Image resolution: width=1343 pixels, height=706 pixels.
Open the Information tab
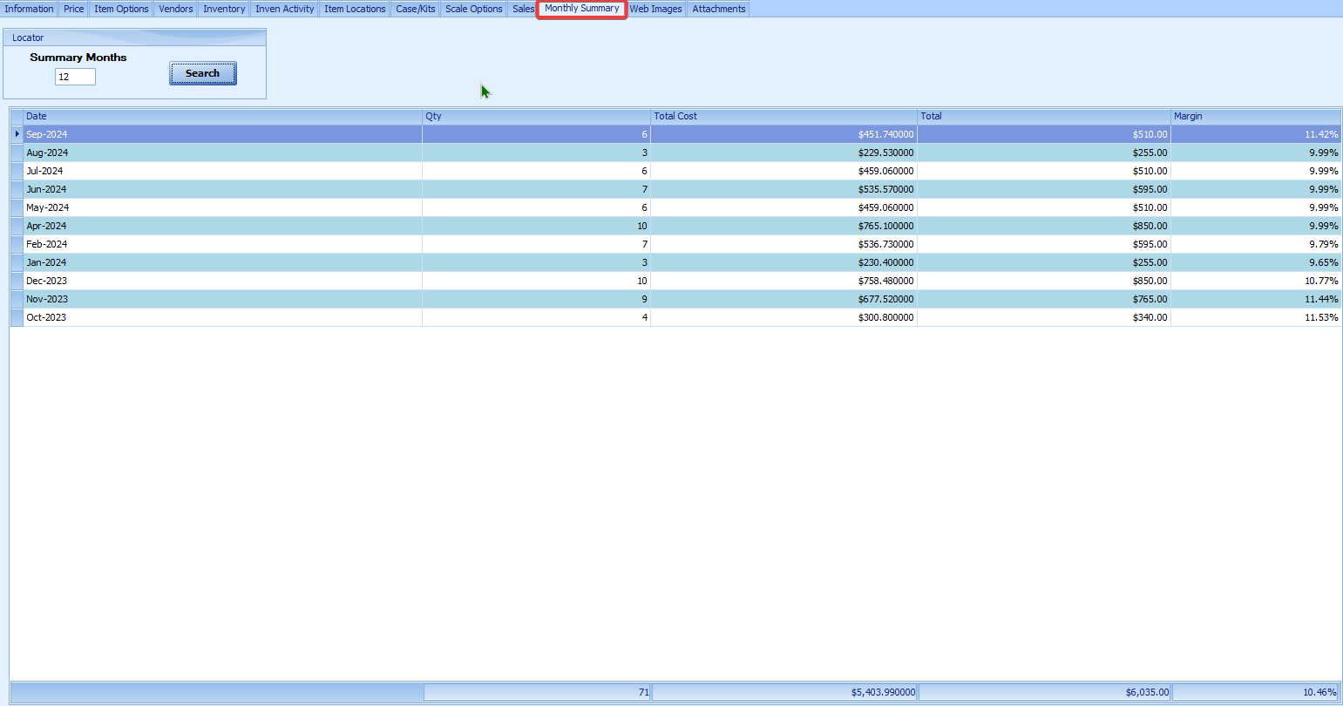point(29,9)
